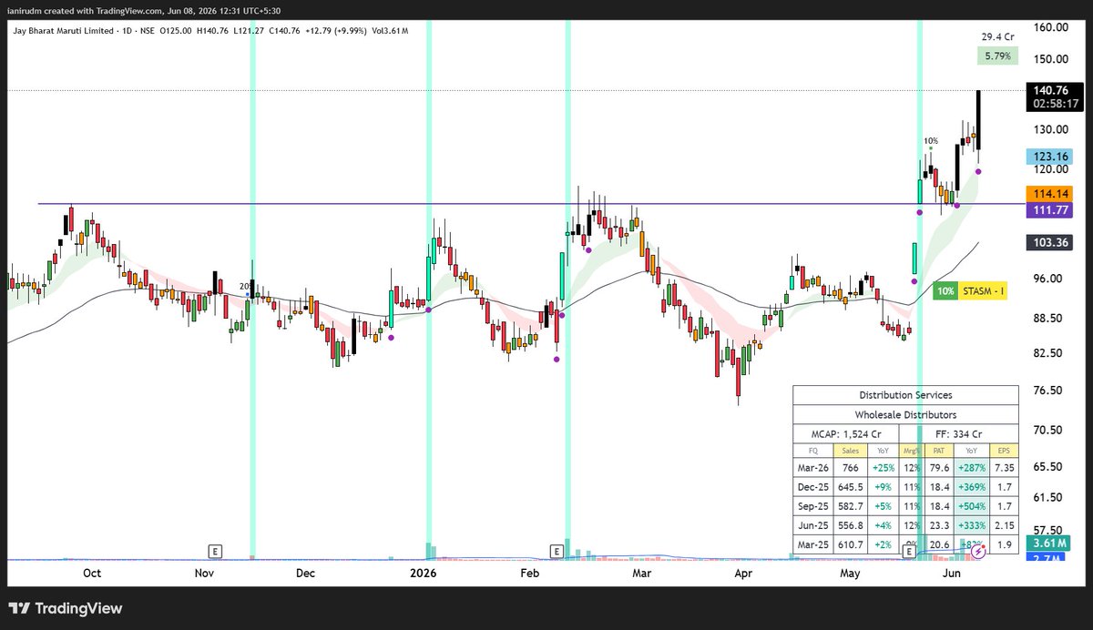
Task: Click the lightning bolt icon near the volume bars
Action: [x=980, y=550]
